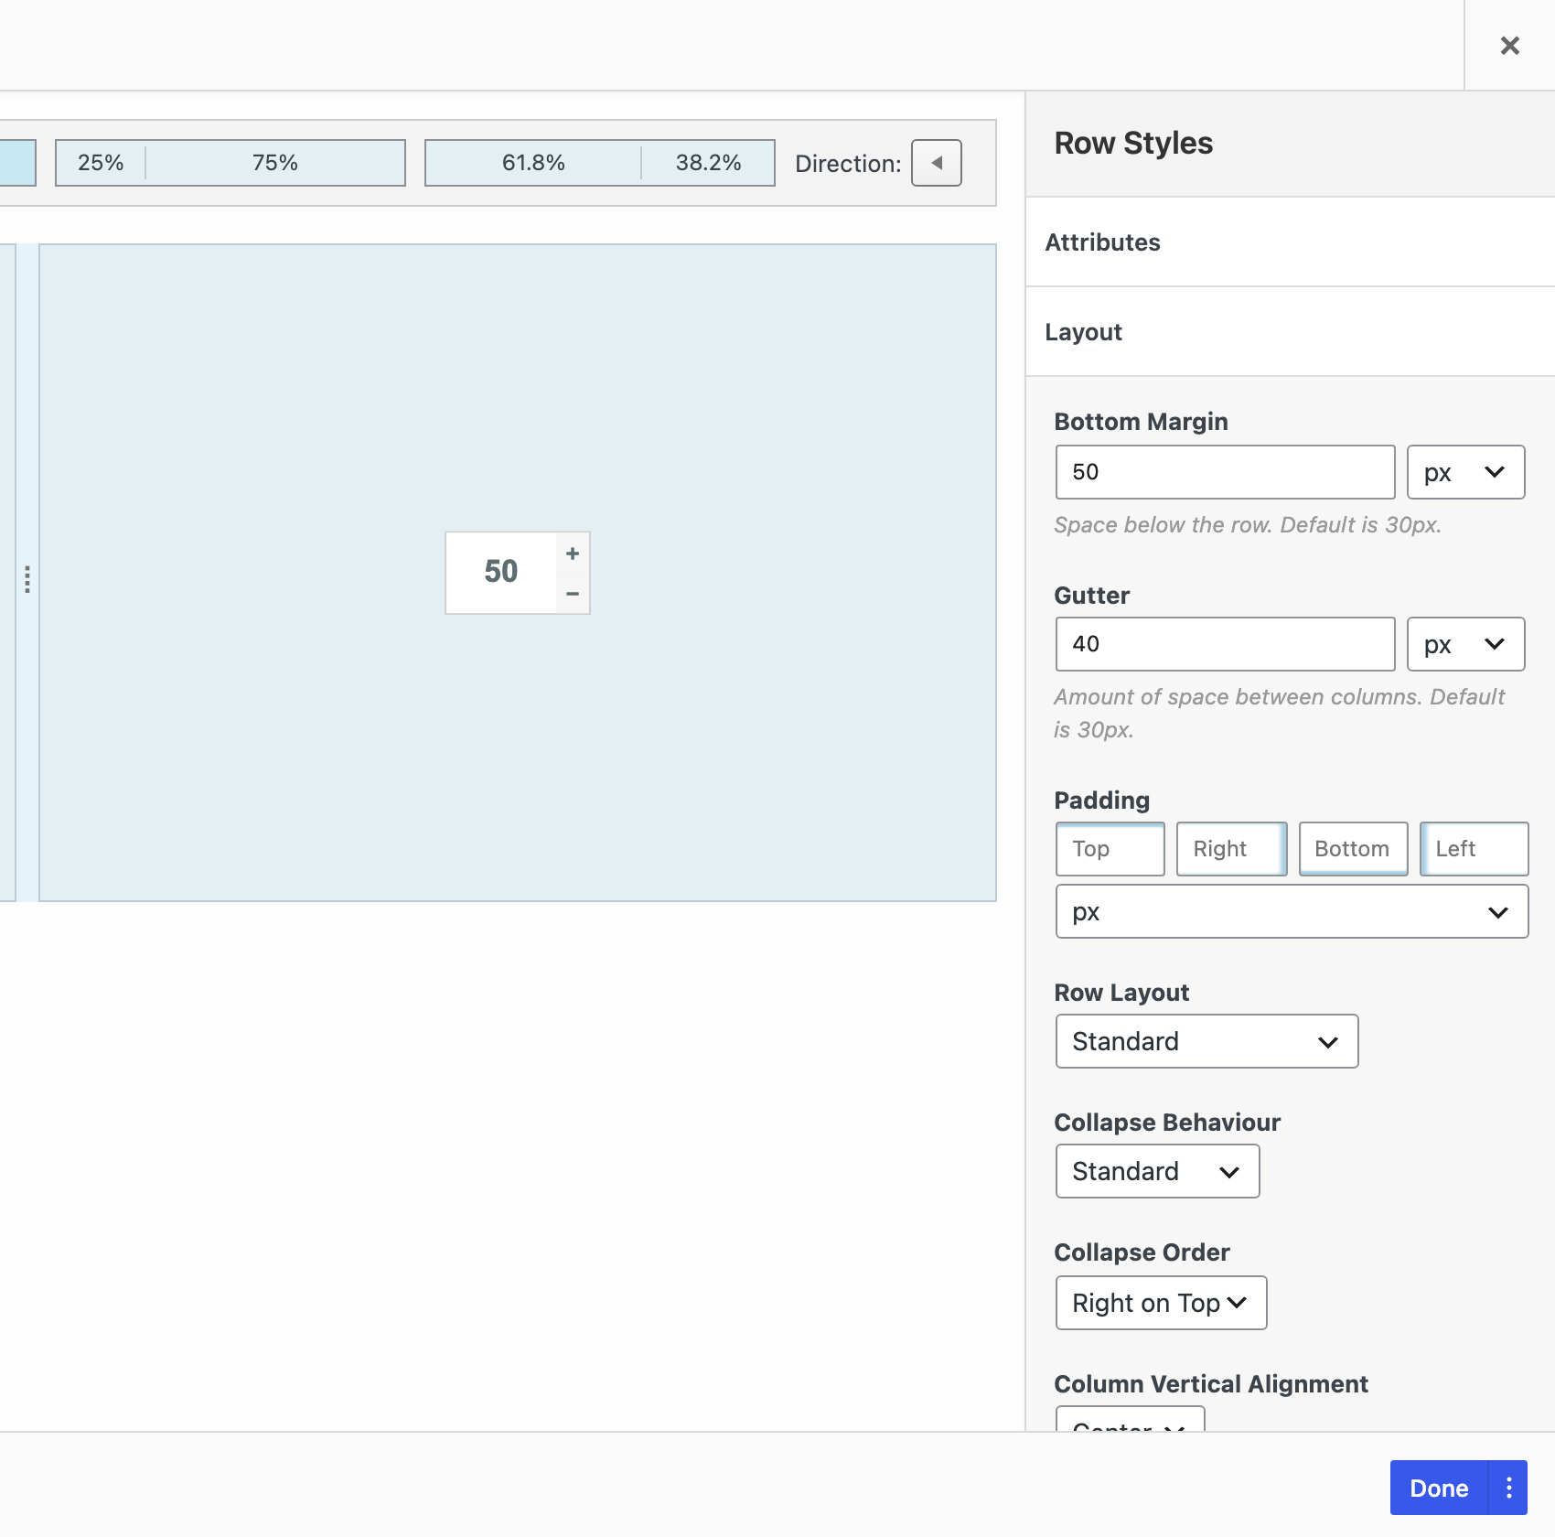Click the Padding Bottom field

[1353, 849]
